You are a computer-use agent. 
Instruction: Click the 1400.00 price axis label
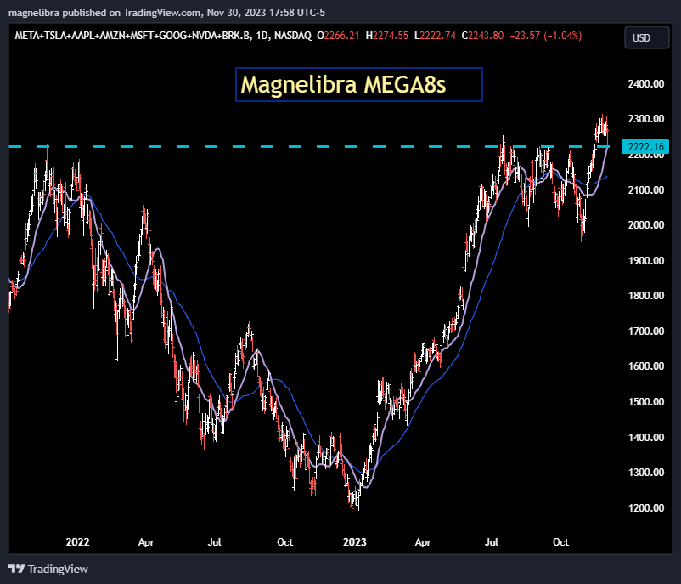click(646, 438)
